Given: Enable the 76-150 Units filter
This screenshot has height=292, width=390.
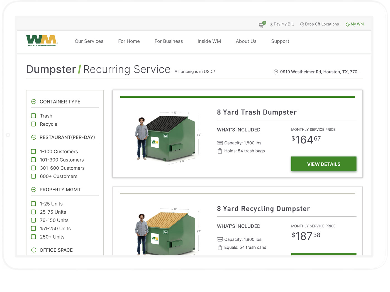Looking at the screenshot, I should click(33, 220).
